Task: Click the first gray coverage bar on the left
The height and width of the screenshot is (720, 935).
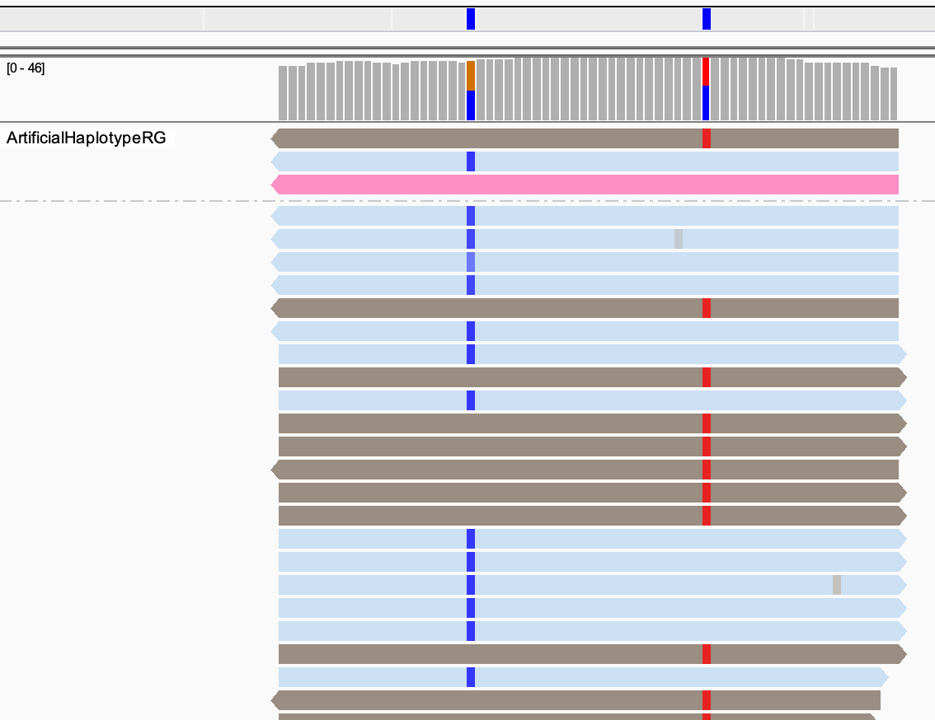Action: tap(283, 93)
